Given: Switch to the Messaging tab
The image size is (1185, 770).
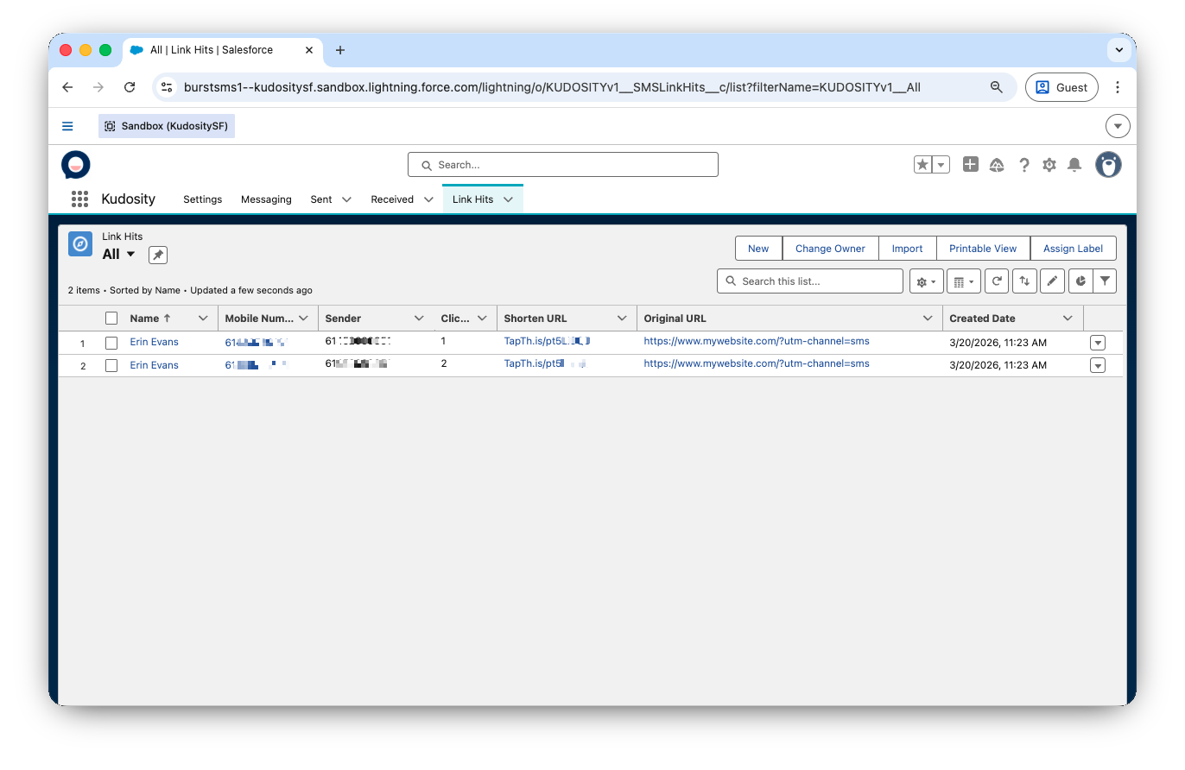Looking at the screenshot, I should [266, 199].
